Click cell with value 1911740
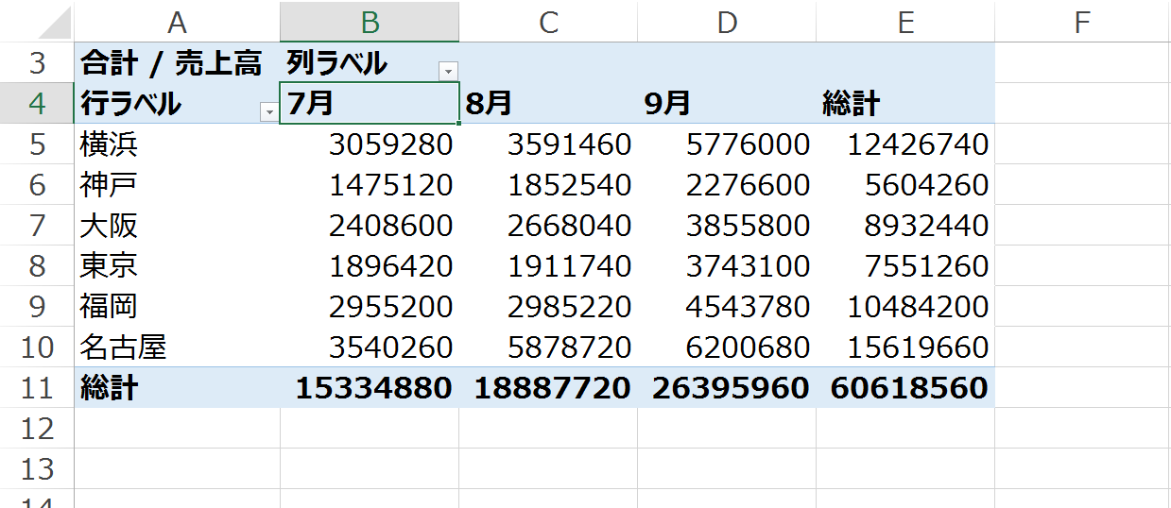Image resolution: width=1171 pixels, height=508 pixels. (548, 266)
